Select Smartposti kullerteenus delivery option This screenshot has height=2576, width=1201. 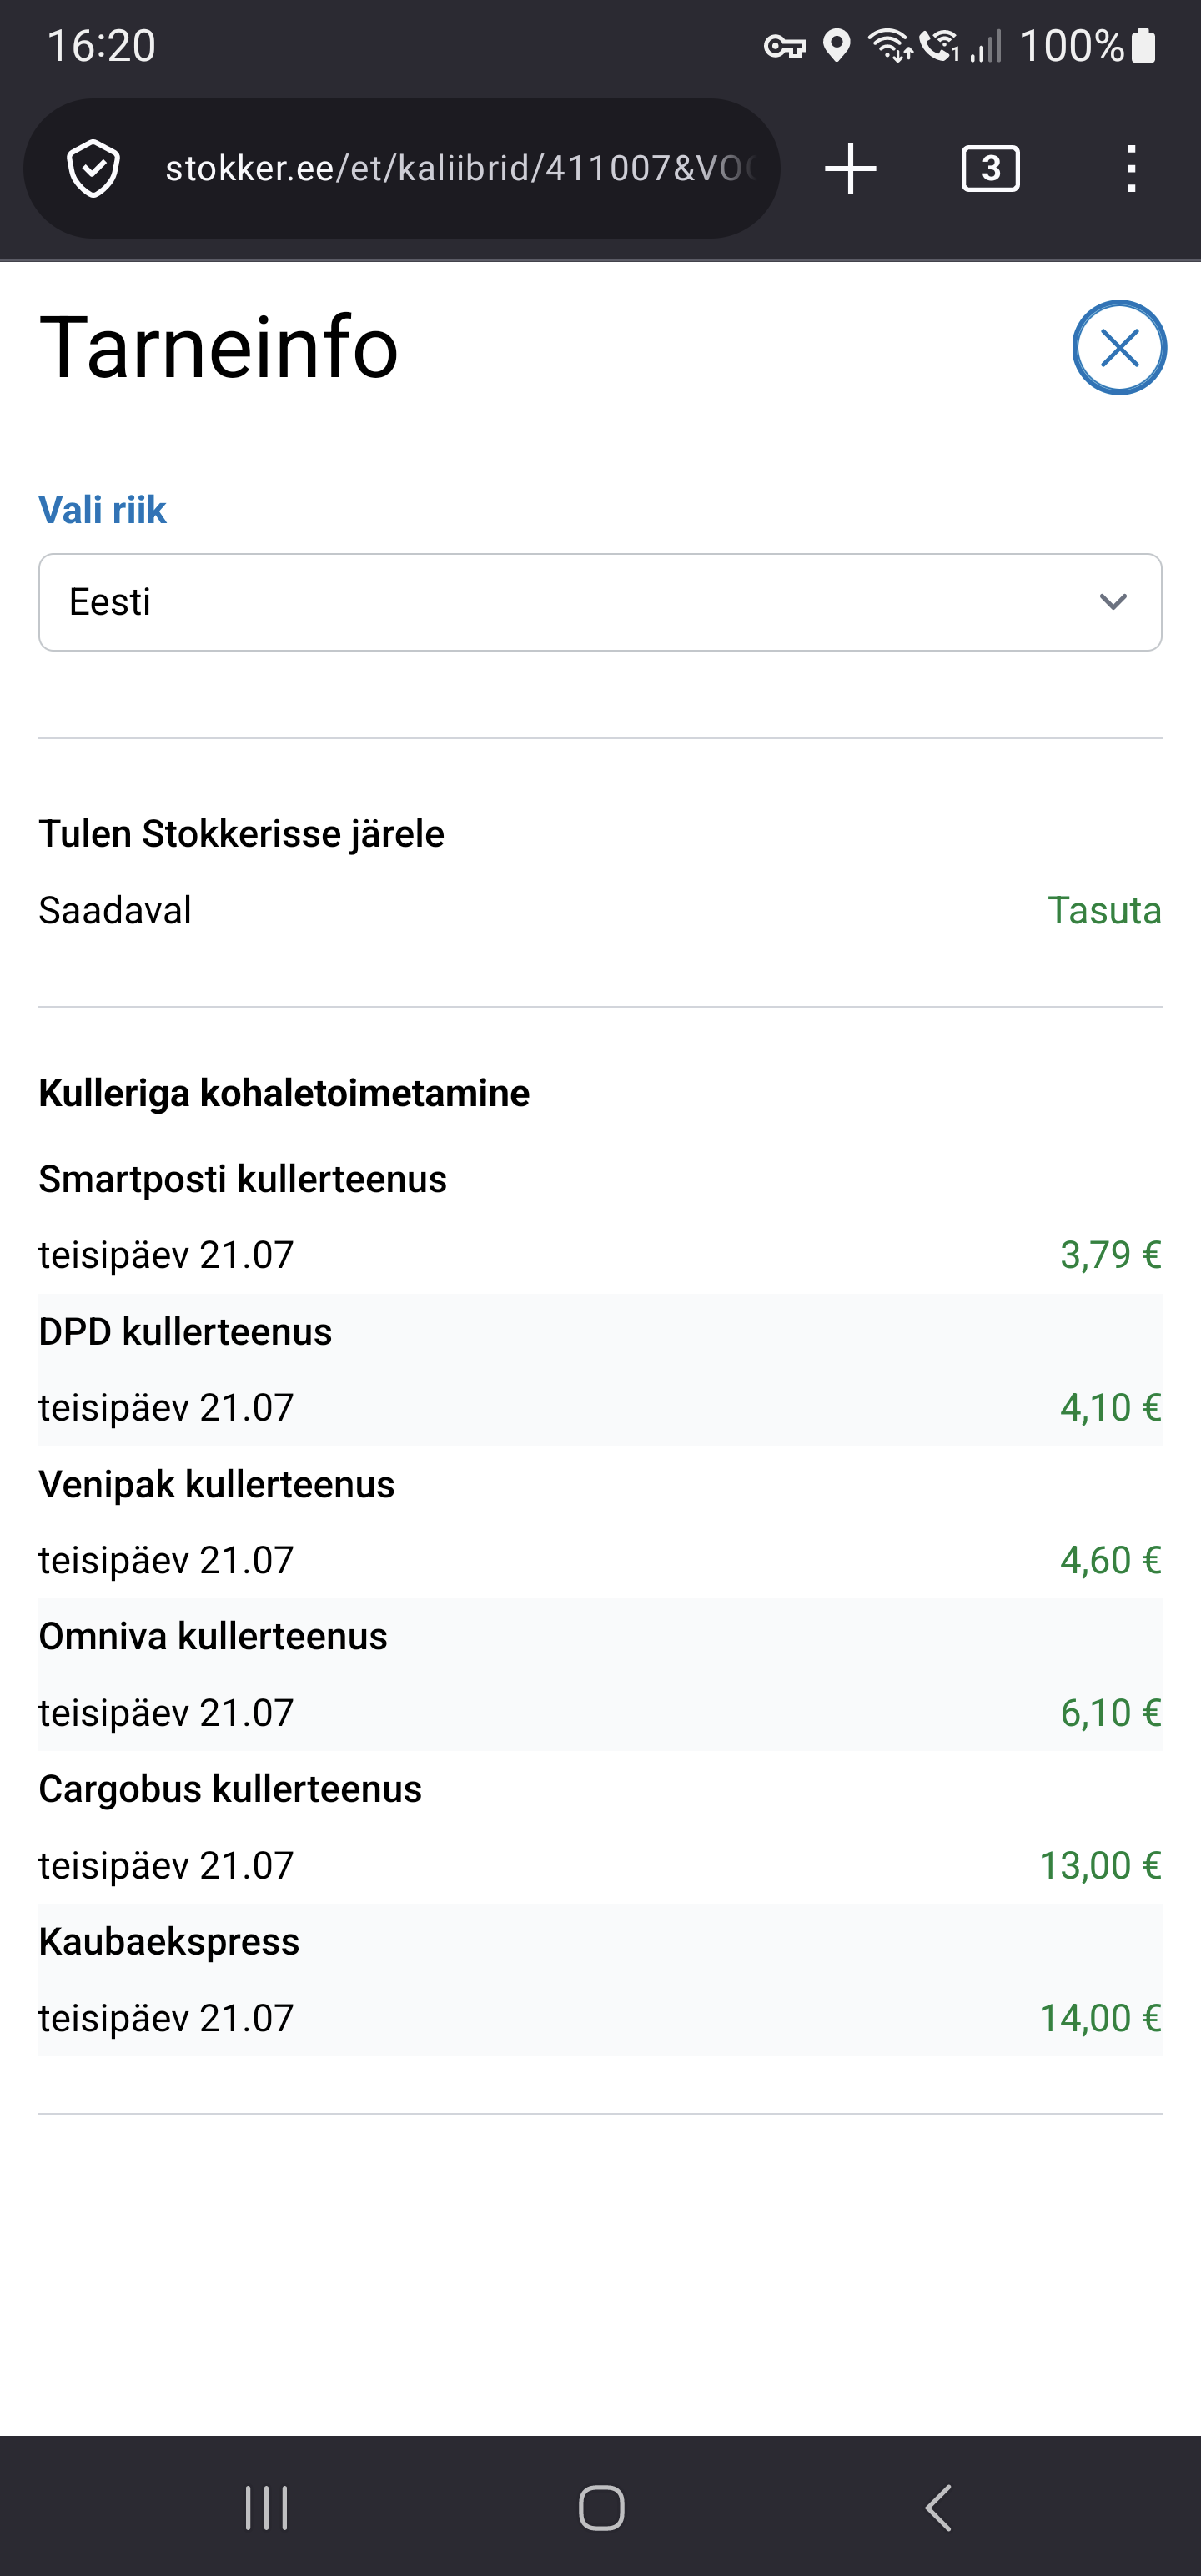coord(600,1217)
